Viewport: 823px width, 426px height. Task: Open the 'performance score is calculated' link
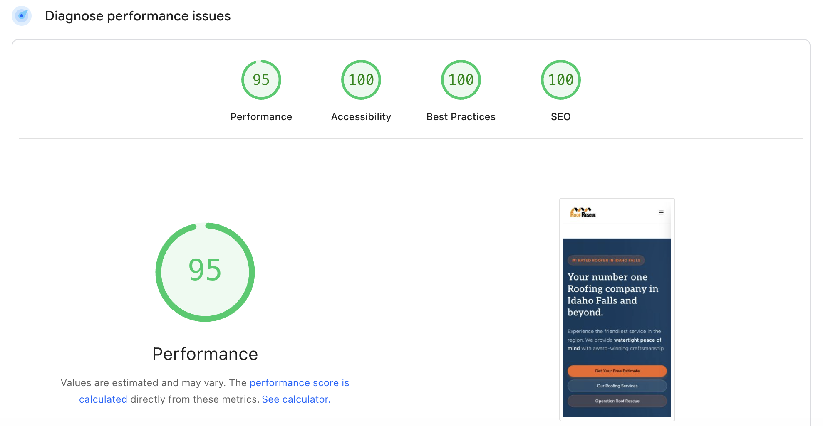pos(214,391)
